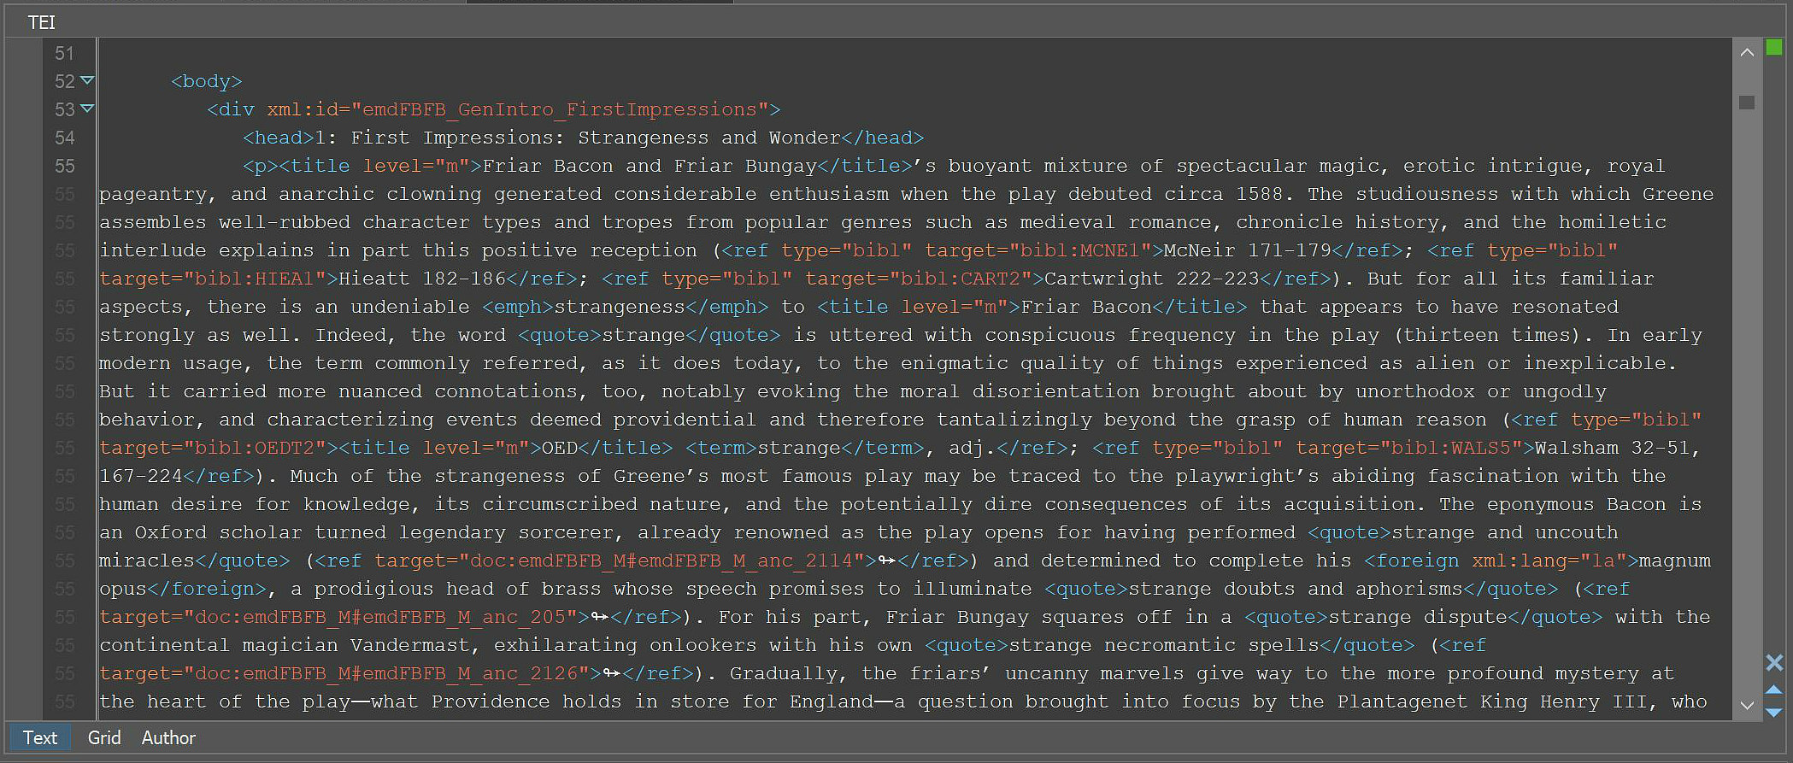Place cursor in the opening body tag
Viewport: 1793px width, 763px height.
click(x=207, y=81)
